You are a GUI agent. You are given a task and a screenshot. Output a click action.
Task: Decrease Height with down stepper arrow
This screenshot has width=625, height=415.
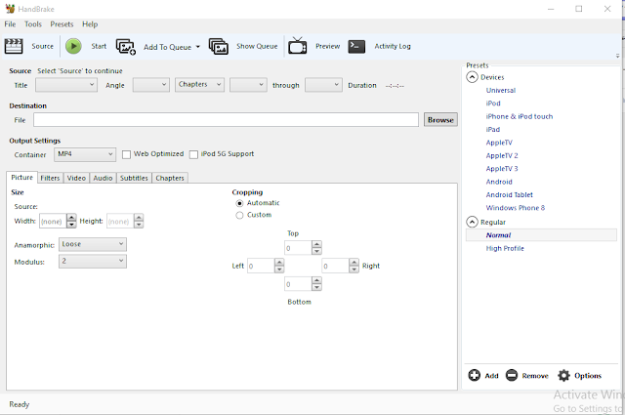[139, 225]
